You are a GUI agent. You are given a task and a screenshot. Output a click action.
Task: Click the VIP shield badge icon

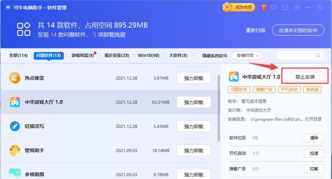[227, 8]
